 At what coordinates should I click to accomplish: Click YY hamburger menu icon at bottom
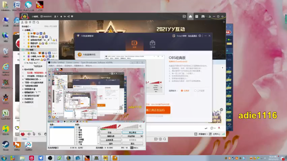pos(16,139)
